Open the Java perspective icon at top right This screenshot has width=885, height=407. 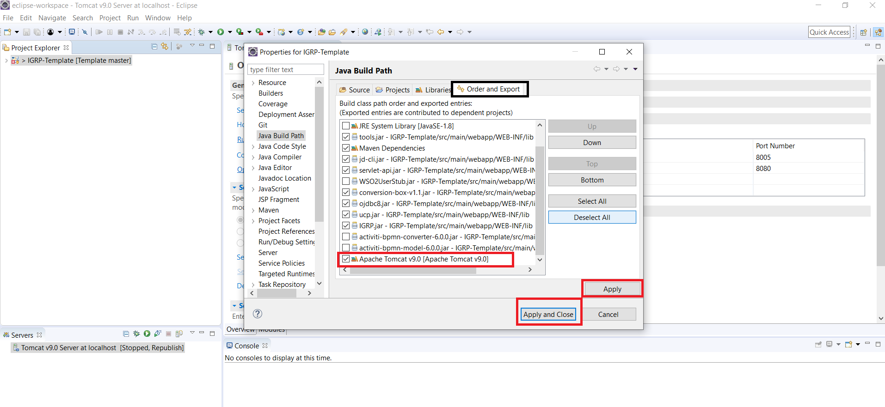coord(878,32)
